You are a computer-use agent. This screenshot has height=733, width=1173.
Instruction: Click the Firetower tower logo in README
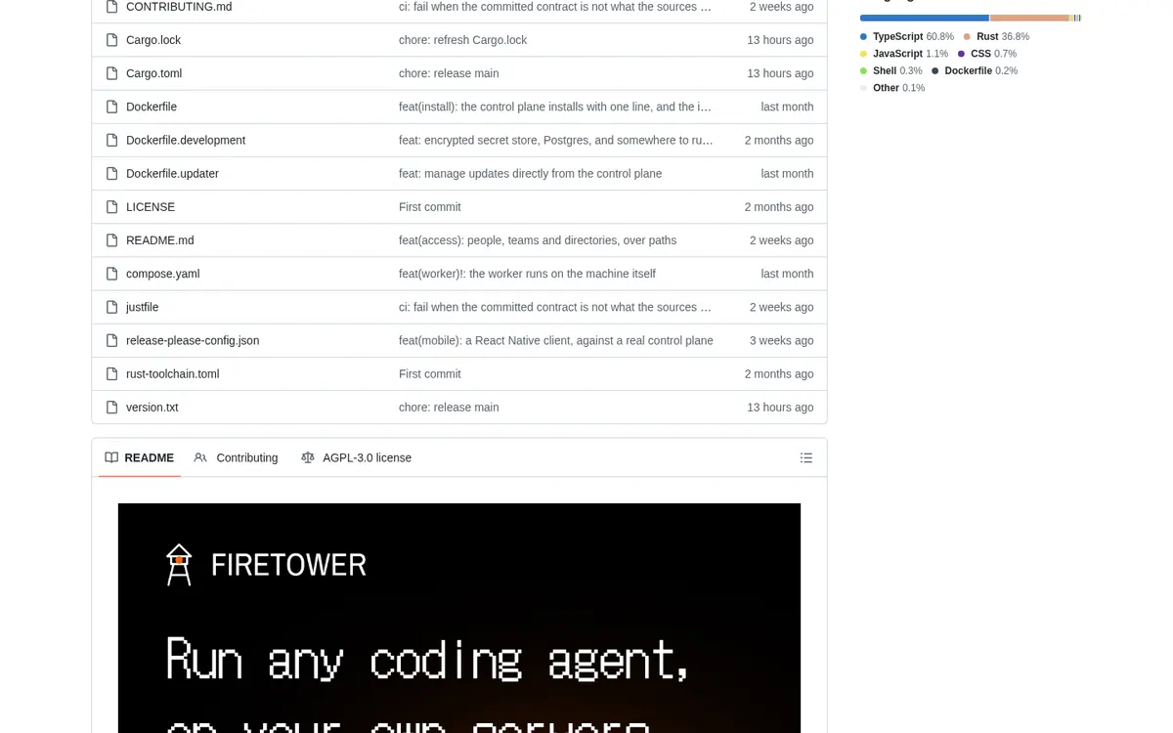pyautogui.click(x=179, y=564)
